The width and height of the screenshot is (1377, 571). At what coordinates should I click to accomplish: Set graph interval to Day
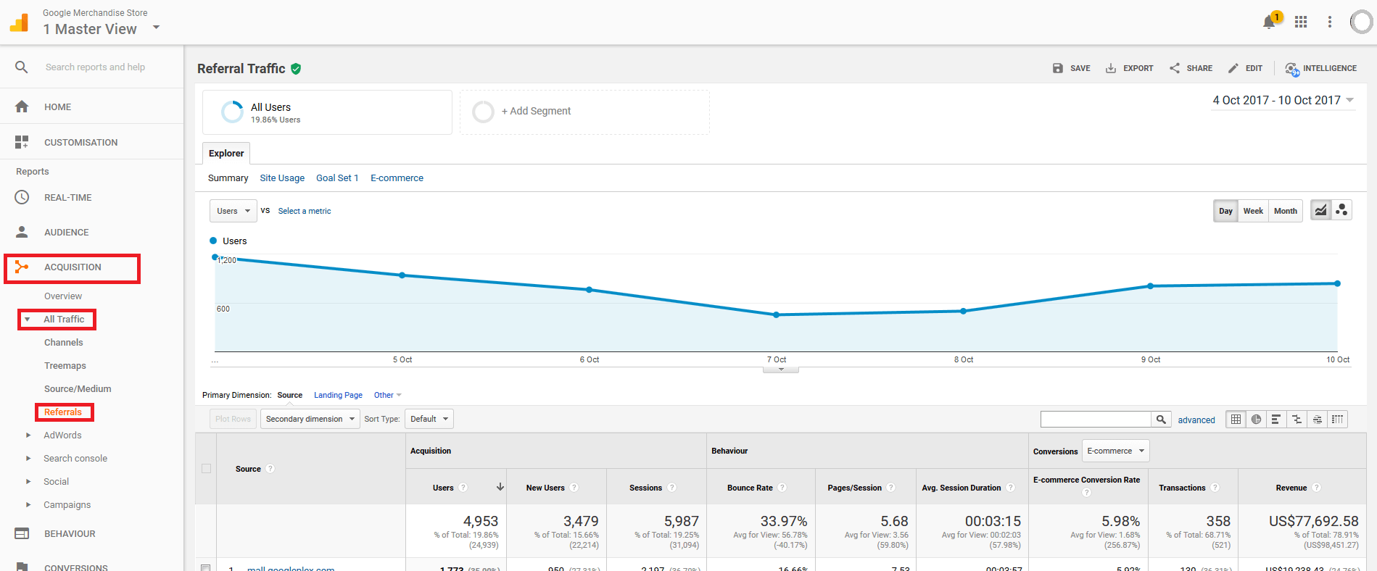(1225, 211)
